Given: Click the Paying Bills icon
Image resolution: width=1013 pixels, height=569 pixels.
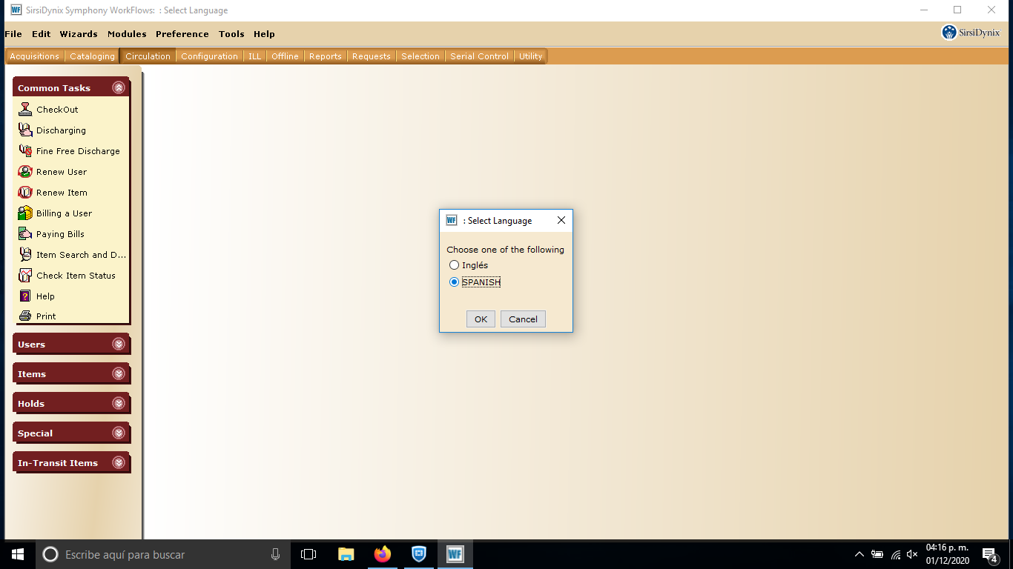Looking at the screenshot, I should pos(25,233).
